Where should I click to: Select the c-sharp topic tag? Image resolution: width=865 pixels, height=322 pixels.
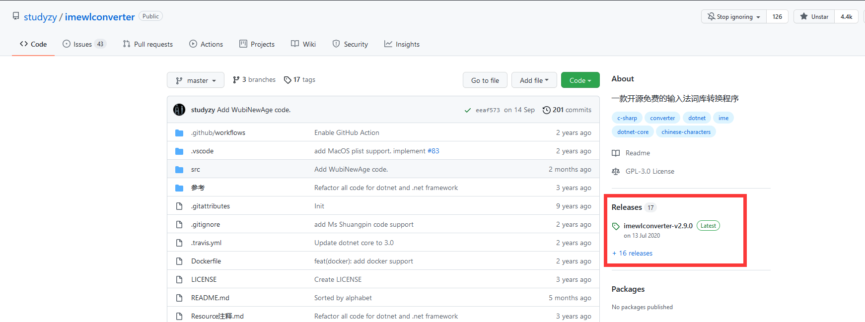(x=627, y=118)
